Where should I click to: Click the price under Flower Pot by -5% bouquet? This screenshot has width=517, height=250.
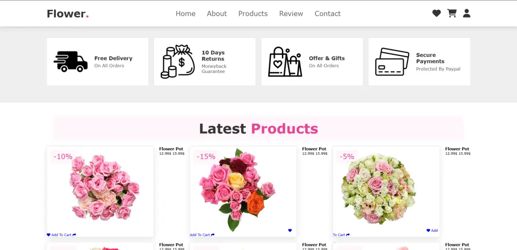tap(458, 154)
